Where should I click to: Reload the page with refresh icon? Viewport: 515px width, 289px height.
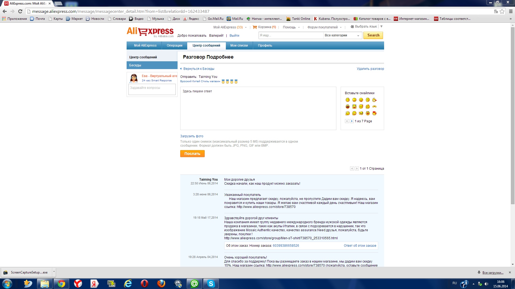click(20, 11)
